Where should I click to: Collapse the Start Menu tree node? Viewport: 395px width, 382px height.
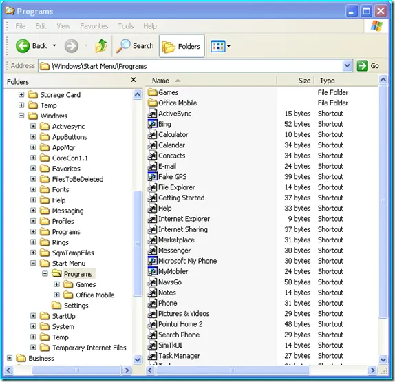coord(33,264)
